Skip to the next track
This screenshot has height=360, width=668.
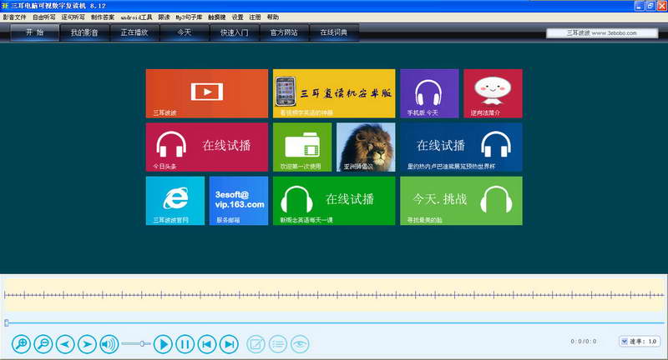point(229,344)
